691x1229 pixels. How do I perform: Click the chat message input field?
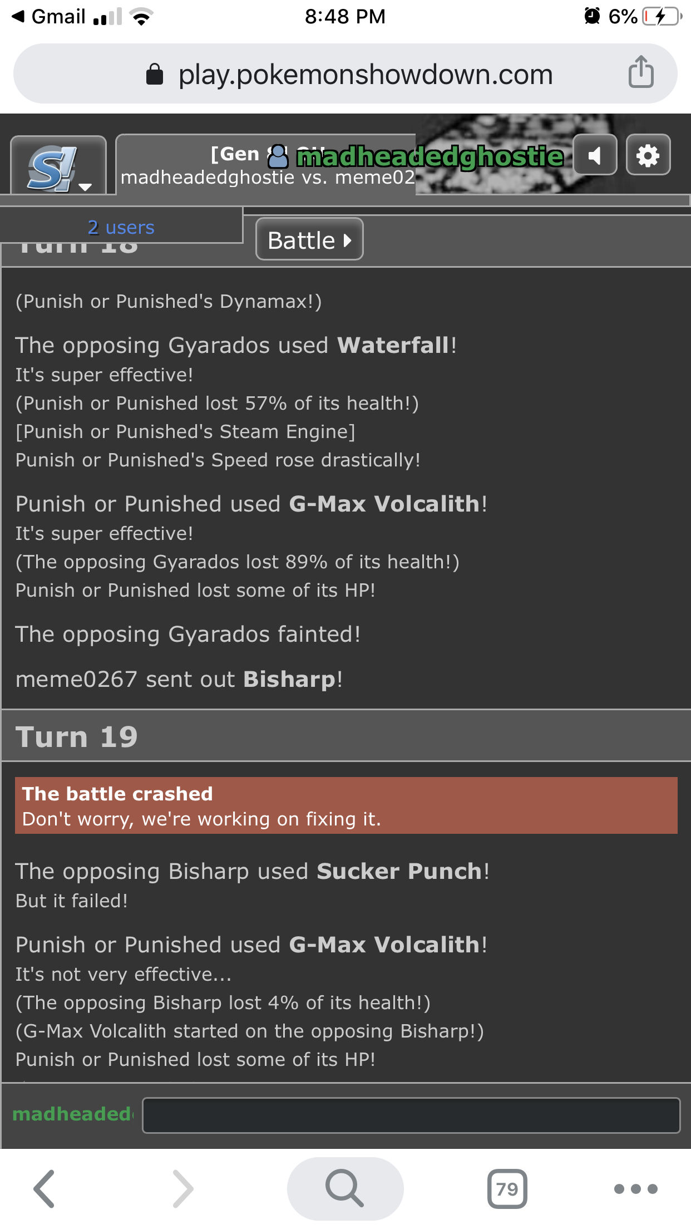(411, 1115)
